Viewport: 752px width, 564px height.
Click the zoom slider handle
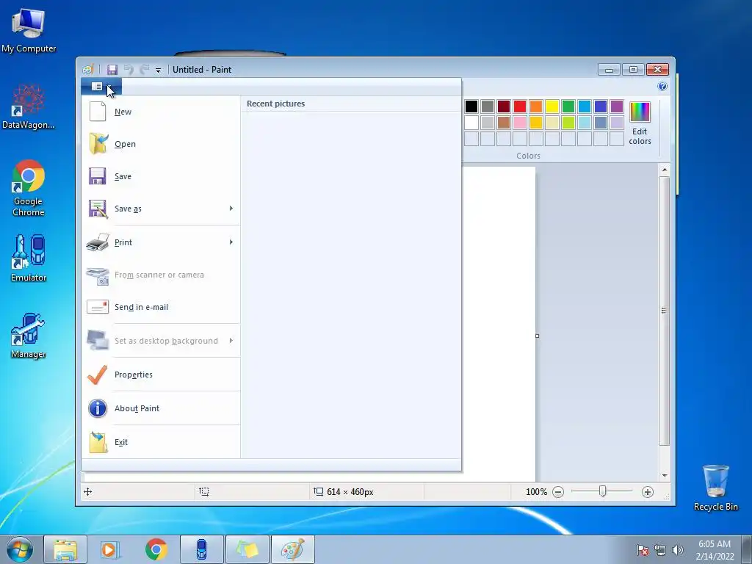[x=602, y=491]
